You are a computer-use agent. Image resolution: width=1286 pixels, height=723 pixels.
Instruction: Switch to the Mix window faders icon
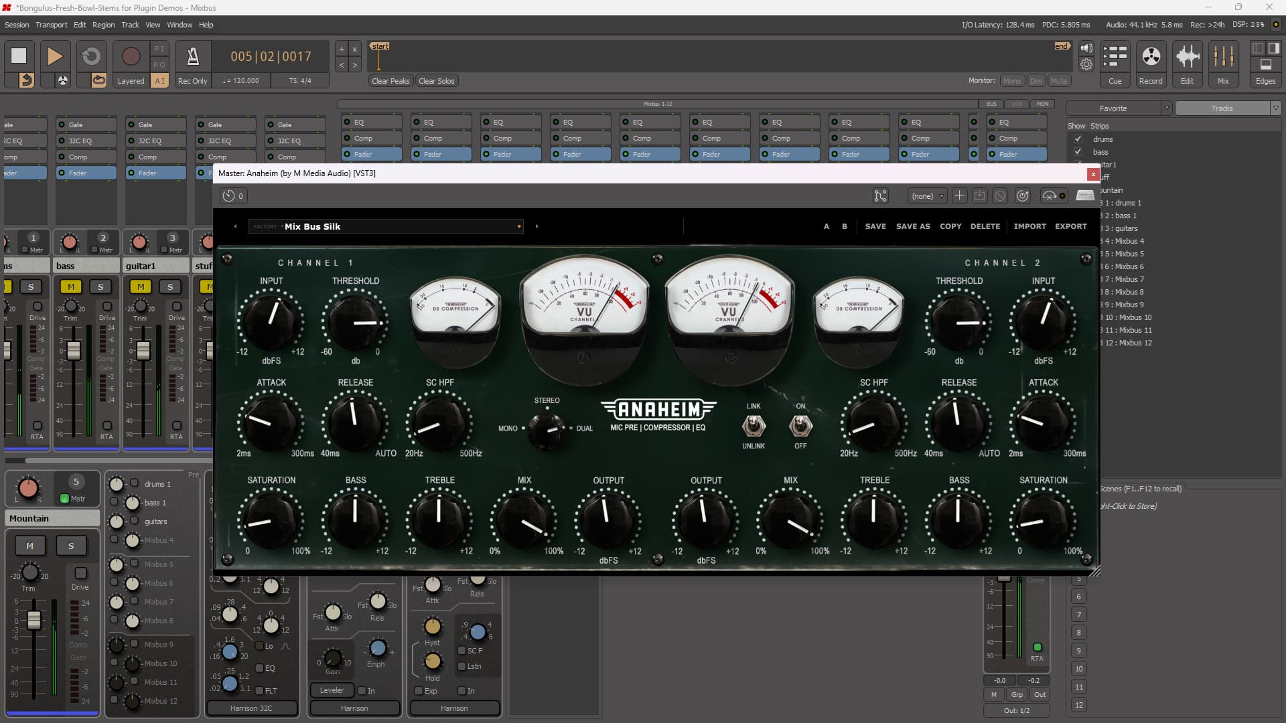[1223, 56]
